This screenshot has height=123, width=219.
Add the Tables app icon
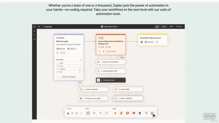pyautogui.click(x=121, y=113)
